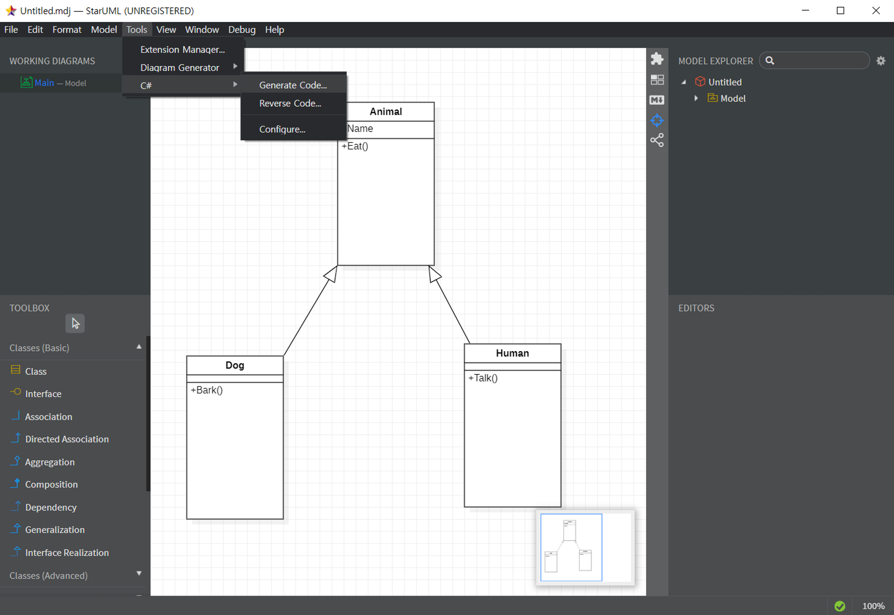The image size is (894, 615).
Task: Click the minimap diagram thumbnail
Action: pos(571,547)
